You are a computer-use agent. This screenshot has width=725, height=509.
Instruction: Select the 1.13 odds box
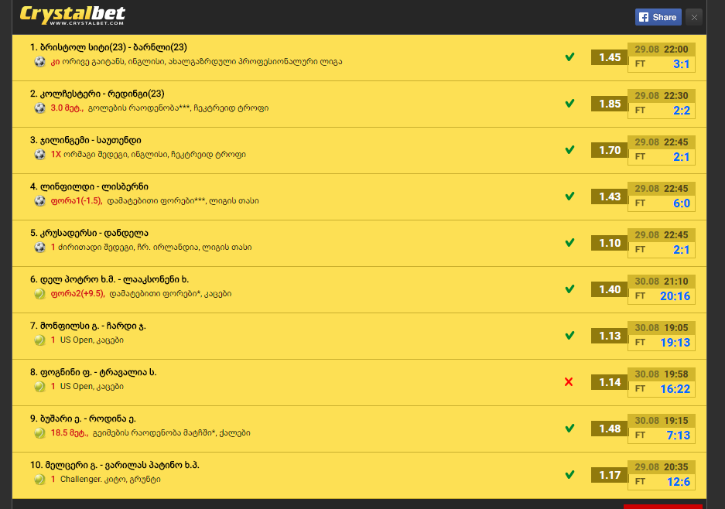(x=610, y=336)
